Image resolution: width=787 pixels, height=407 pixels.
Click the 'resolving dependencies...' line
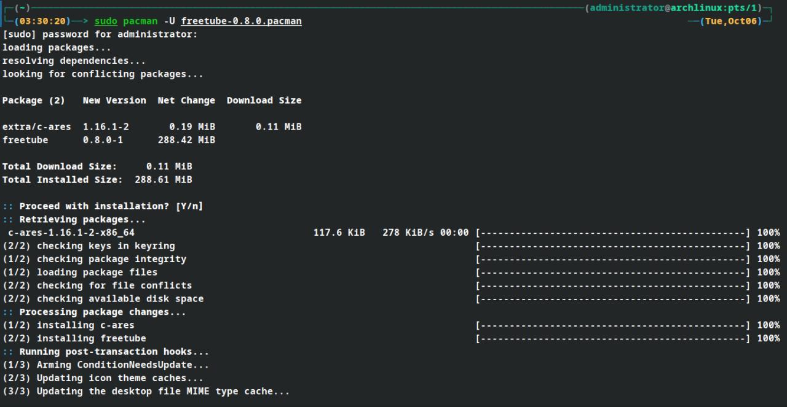pos(74,61)
